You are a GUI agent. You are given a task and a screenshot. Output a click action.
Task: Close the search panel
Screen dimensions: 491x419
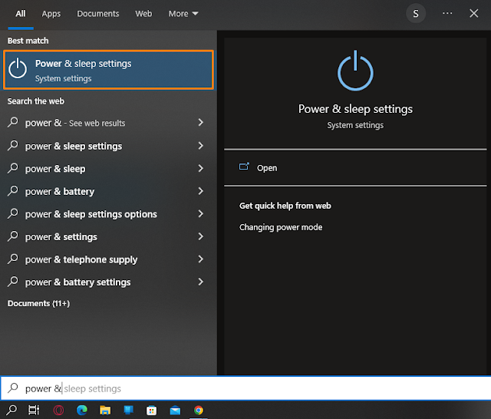pos(474,13)
